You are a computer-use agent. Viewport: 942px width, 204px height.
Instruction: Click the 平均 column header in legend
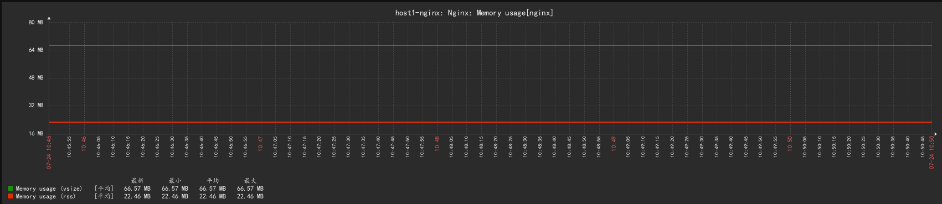pos(213,181)
